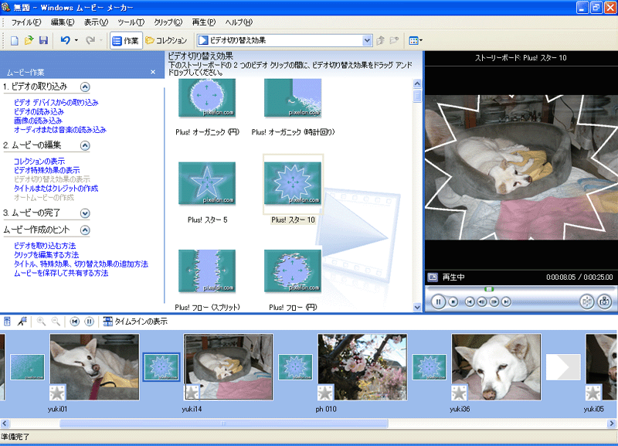
Task: Click the コレクションの表示 link
Action: [39, 162]
